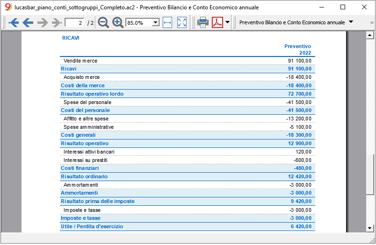Select Interessi su prestiti row

[x=188, y=160]
